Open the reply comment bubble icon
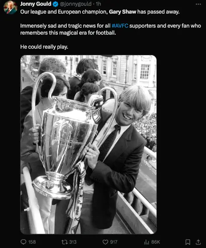 pos(23,242)
